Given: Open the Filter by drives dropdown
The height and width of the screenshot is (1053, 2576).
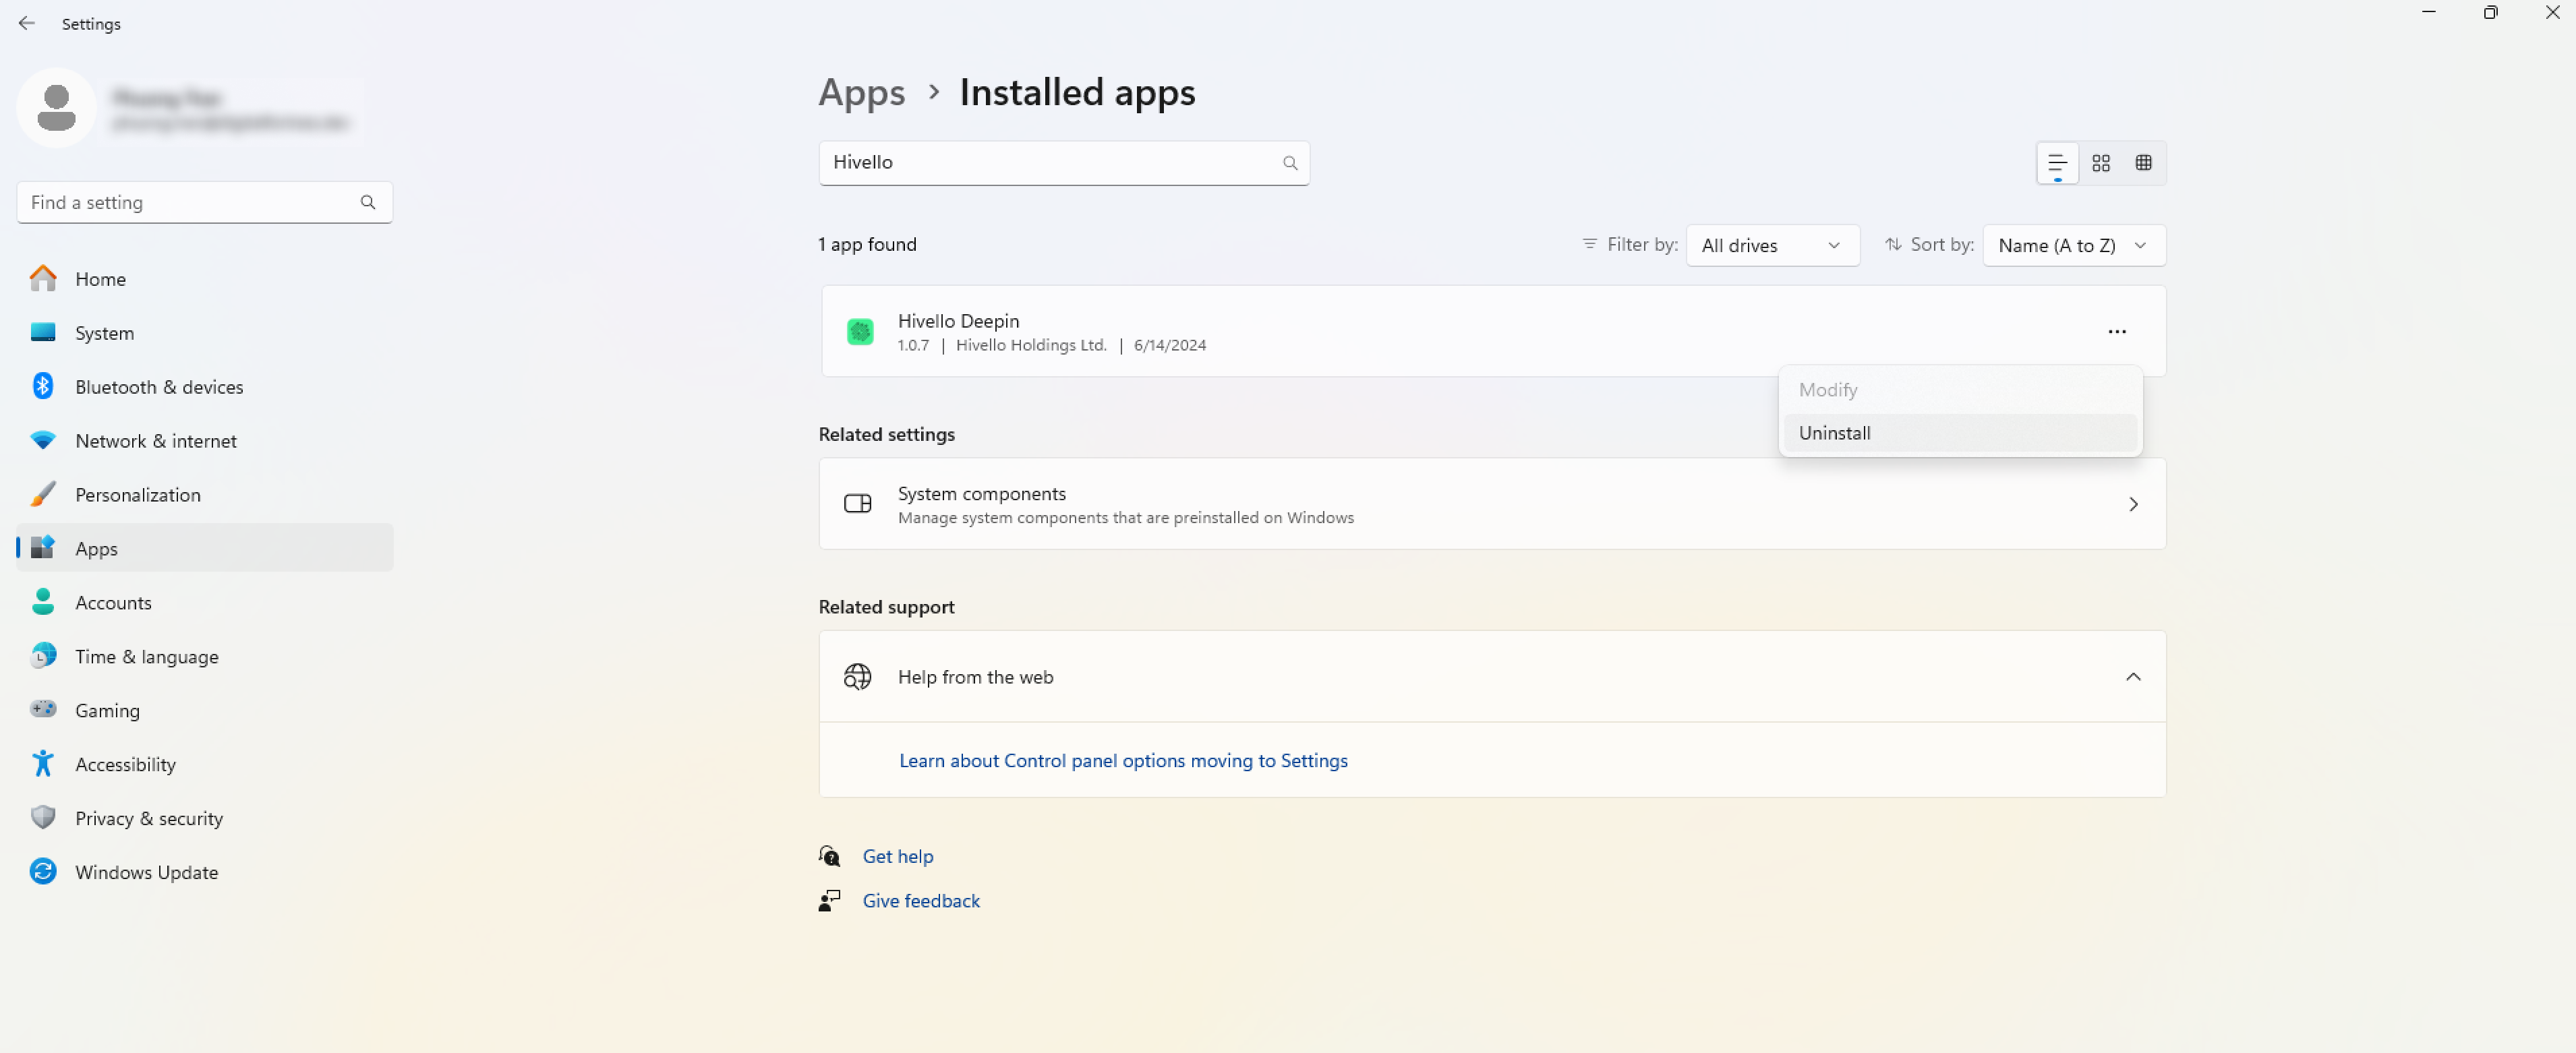Looking at the screenshot, I should point(1772,245).
